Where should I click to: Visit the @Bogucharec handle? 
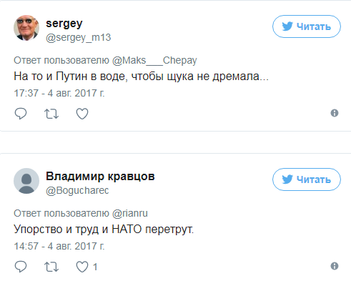coord(77,191)
